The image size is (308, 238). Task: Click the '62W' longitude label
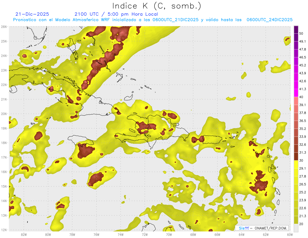(x=266, y=234)
